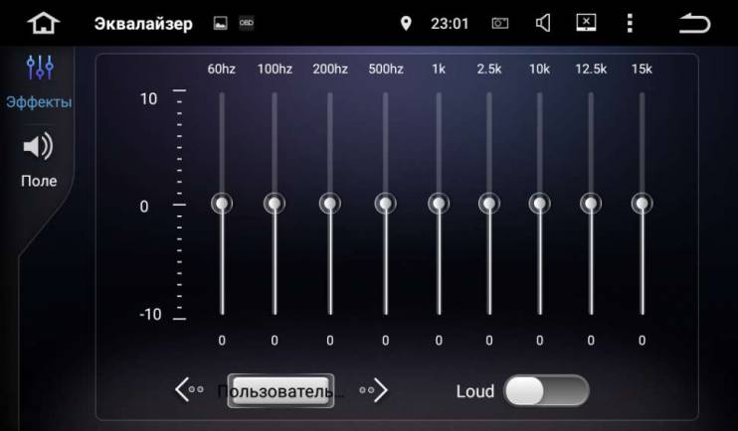Select next equalizer preset arrow

pos(373,389)
